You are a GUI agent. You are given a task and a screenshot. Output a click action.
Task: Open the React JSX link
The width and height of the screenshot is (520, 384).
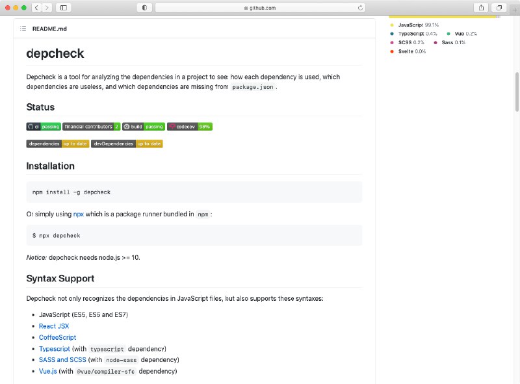tap(54, 326)
